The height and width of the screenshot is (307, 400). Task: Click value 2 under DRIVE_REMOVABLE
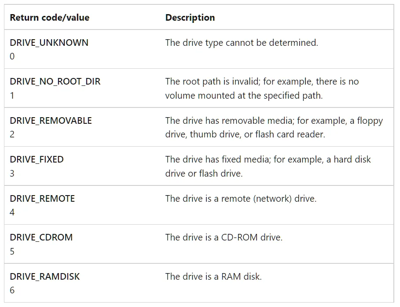(12, 134)
